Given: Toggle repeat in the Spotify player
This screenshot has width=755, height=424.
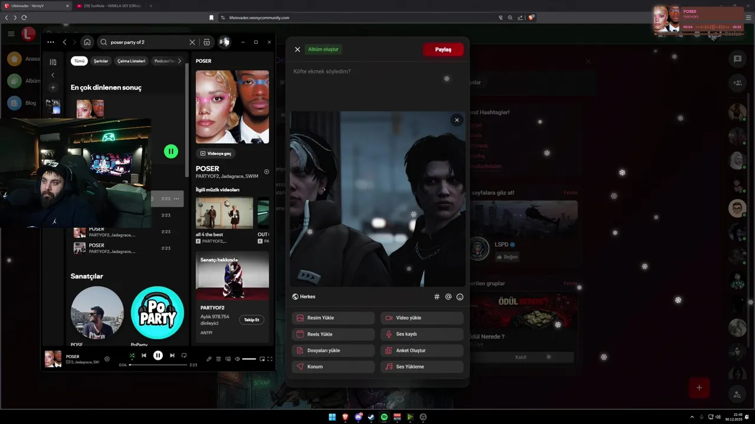Looking at the screenshot, I should click(x=184, y=355).
